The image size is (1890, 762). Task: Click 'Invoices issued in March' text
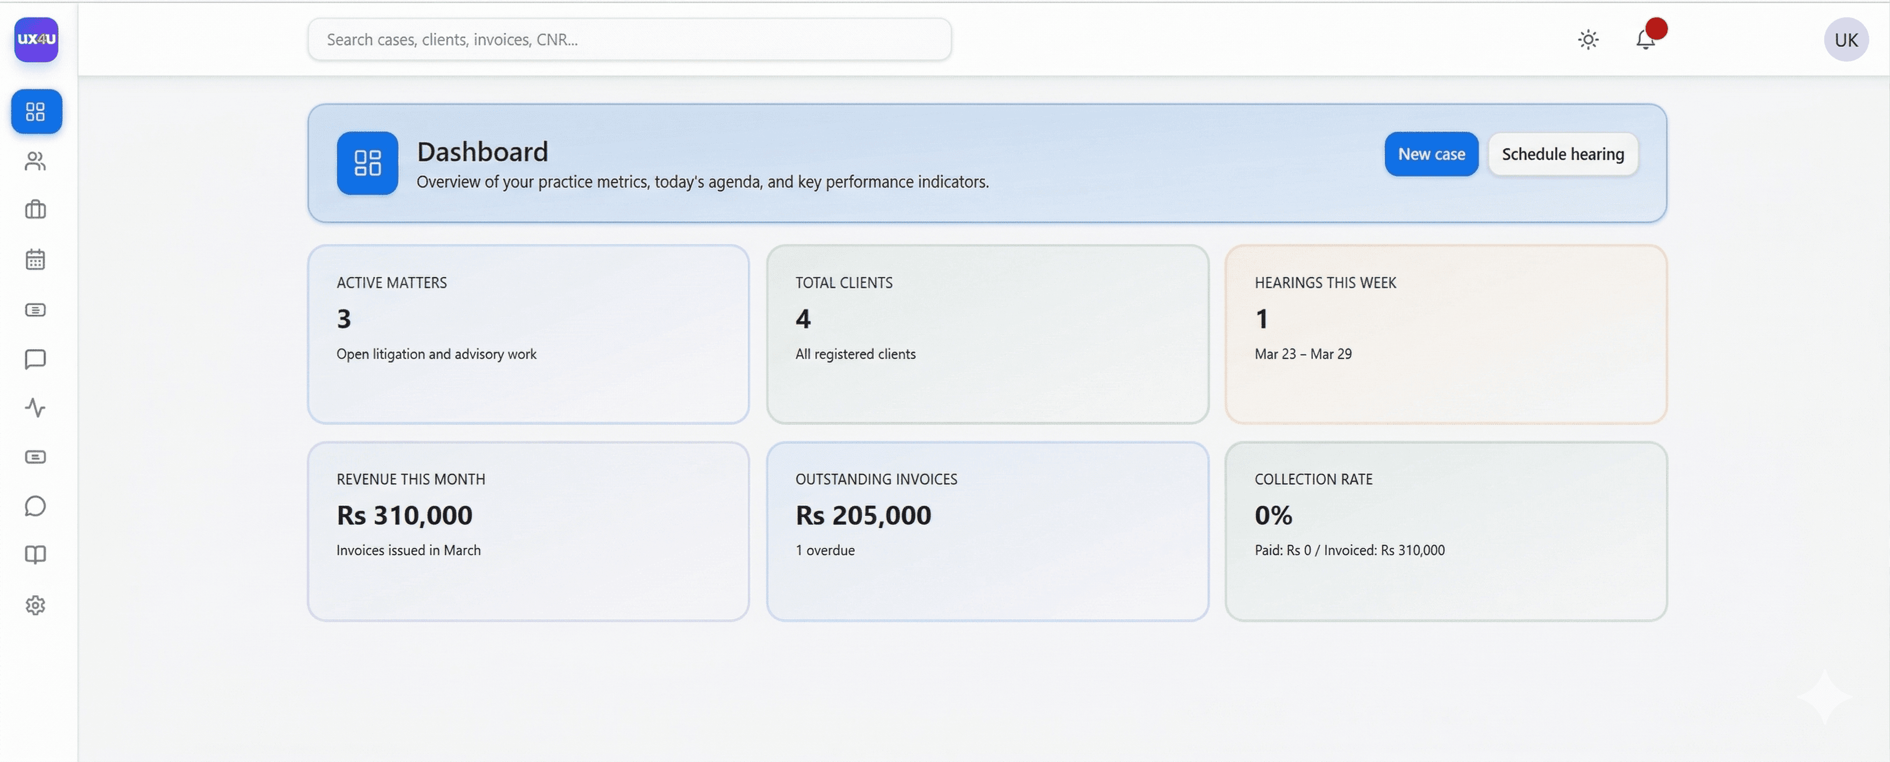[x=409, y=550]
